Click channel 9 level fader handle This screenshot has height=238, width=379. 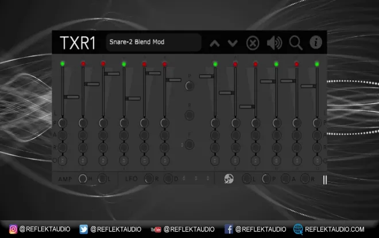click(247, 107)
